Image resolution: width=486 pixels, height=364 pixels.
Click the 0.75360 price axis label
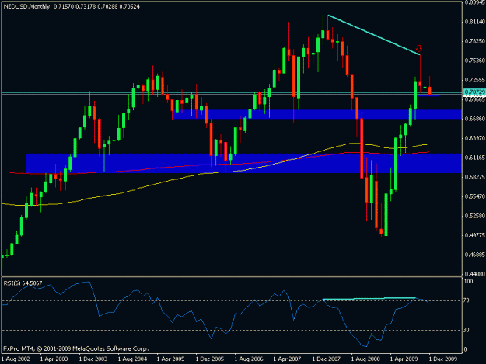[474, 61]
